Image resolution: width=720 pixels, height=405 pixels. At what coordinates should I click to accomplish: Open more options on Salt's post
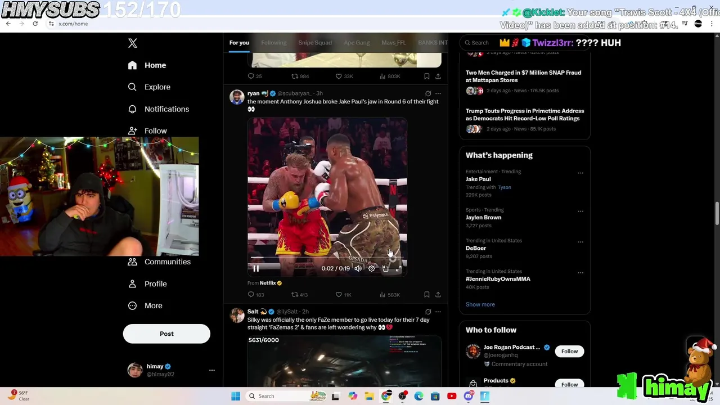click(438, 312)
